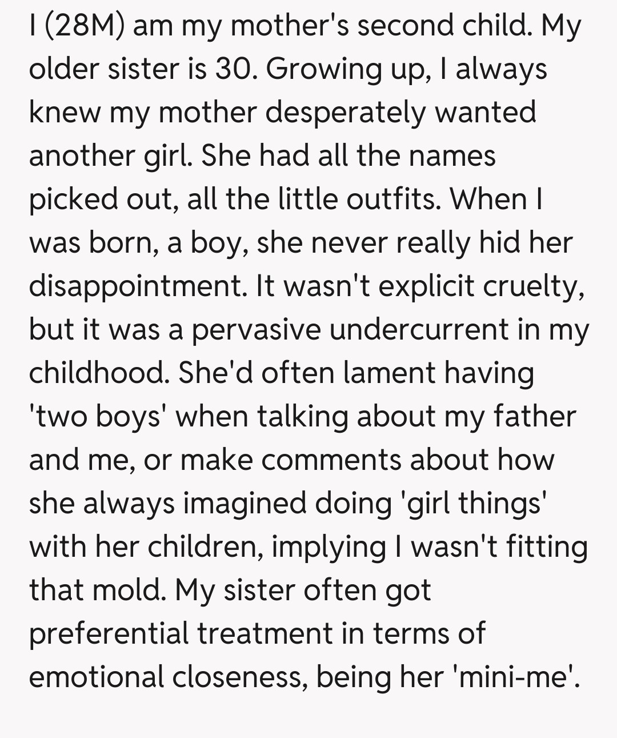The height and width of the screenshot is (738, 617).
Task: Click the word "cruelty"
Action: [x=533, y=286]
